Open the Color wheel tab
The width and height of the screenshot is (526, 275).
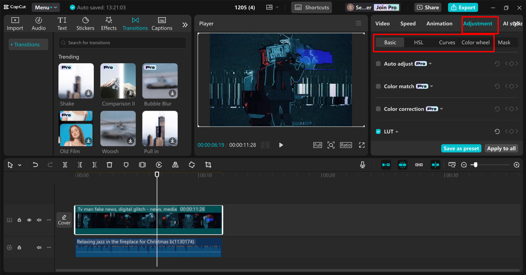click(475, 42)
